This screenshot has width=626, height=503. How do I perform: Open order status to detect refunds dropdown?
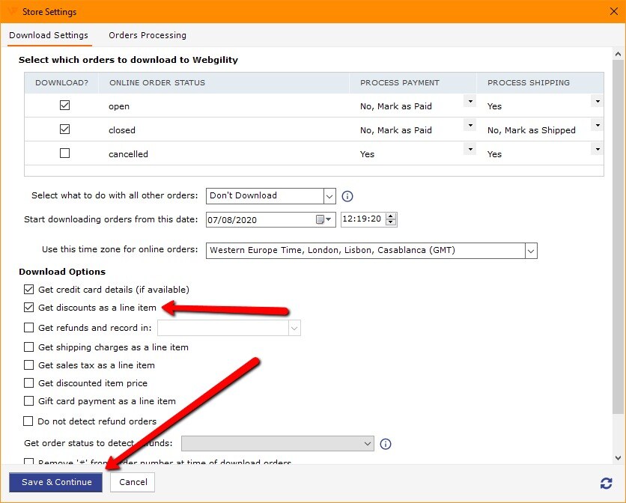[x=368, y=444]
